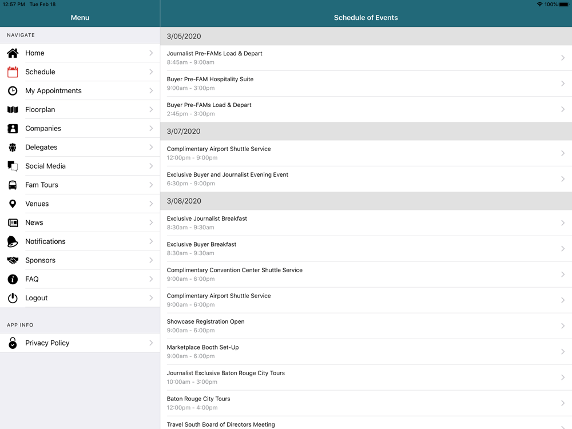Viewport: 572px width, 429px height.
Task: Expand chevron for Marketplace Booth Set-Up
Action: click(x=563, y=352)
